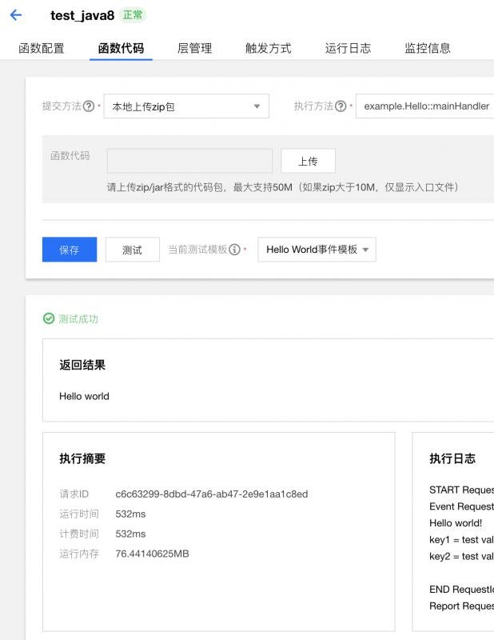Click the 执行方法 input with example.Hello::mainHandler
494x640 pixels.
pyautogui.click(x=424, y=106)
